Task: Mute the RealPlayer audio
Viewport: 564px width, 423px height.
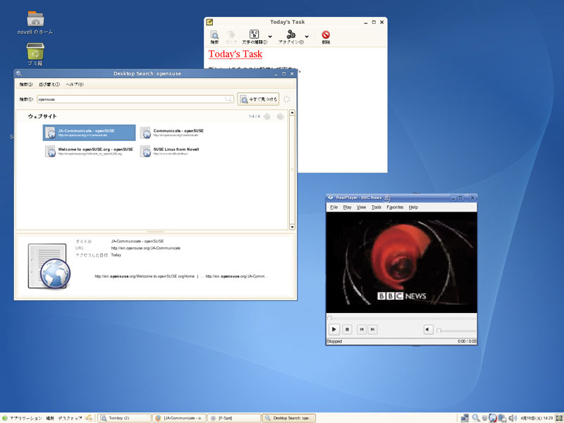Action: tap(428, 329)
